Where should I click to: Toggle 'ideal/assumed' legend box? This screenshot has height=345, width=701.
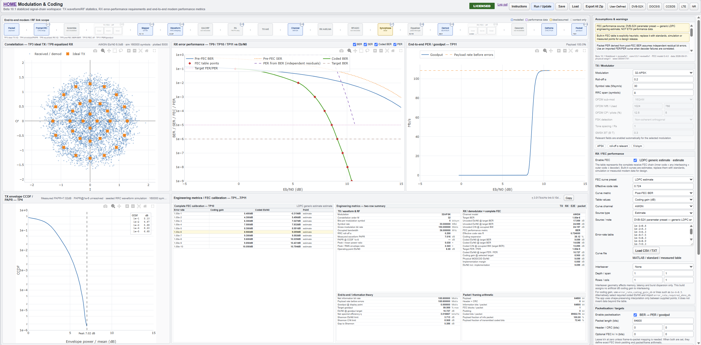pos(551,20)
